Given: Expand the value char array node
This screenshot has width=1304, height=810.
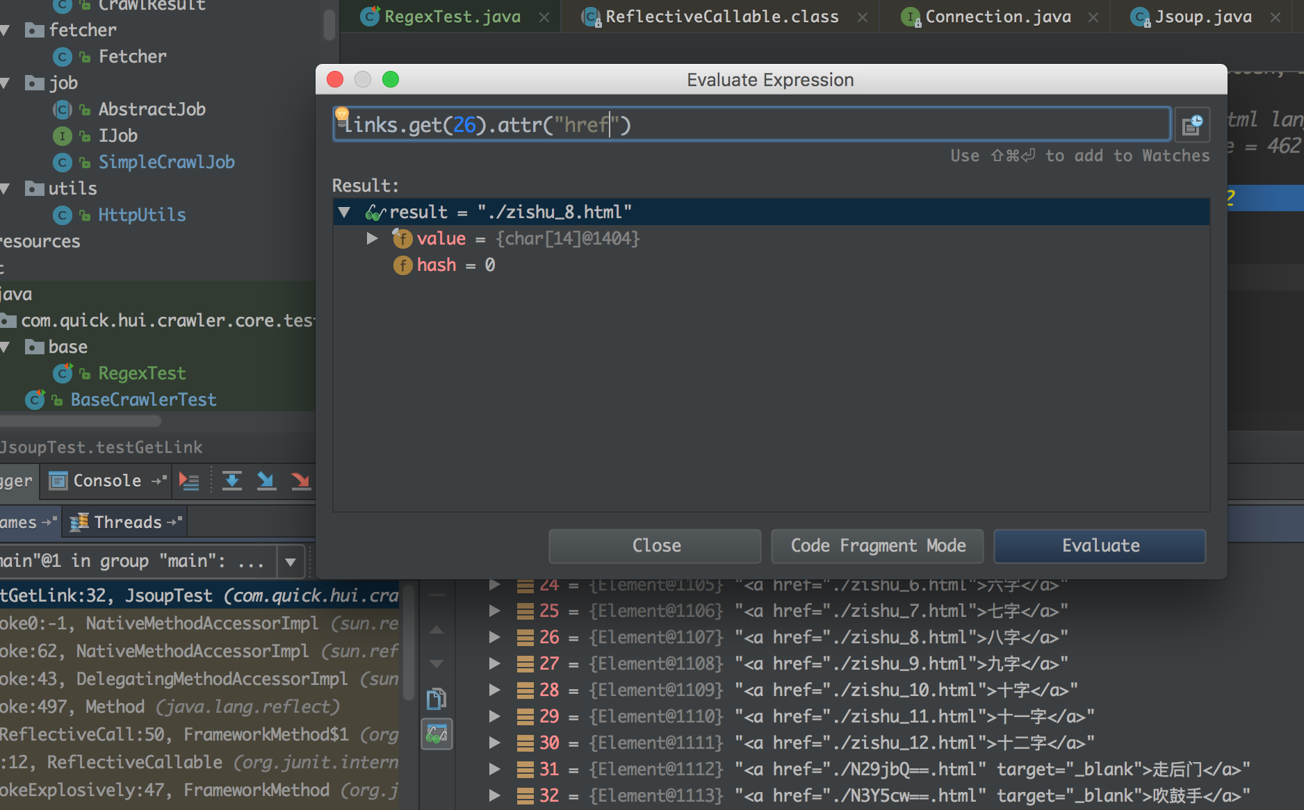Looking at the screenshot, I should [x=372, y=238].
